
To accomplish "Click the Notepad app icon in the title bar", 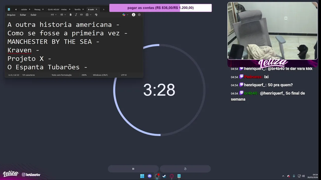I will coord(9,9).
